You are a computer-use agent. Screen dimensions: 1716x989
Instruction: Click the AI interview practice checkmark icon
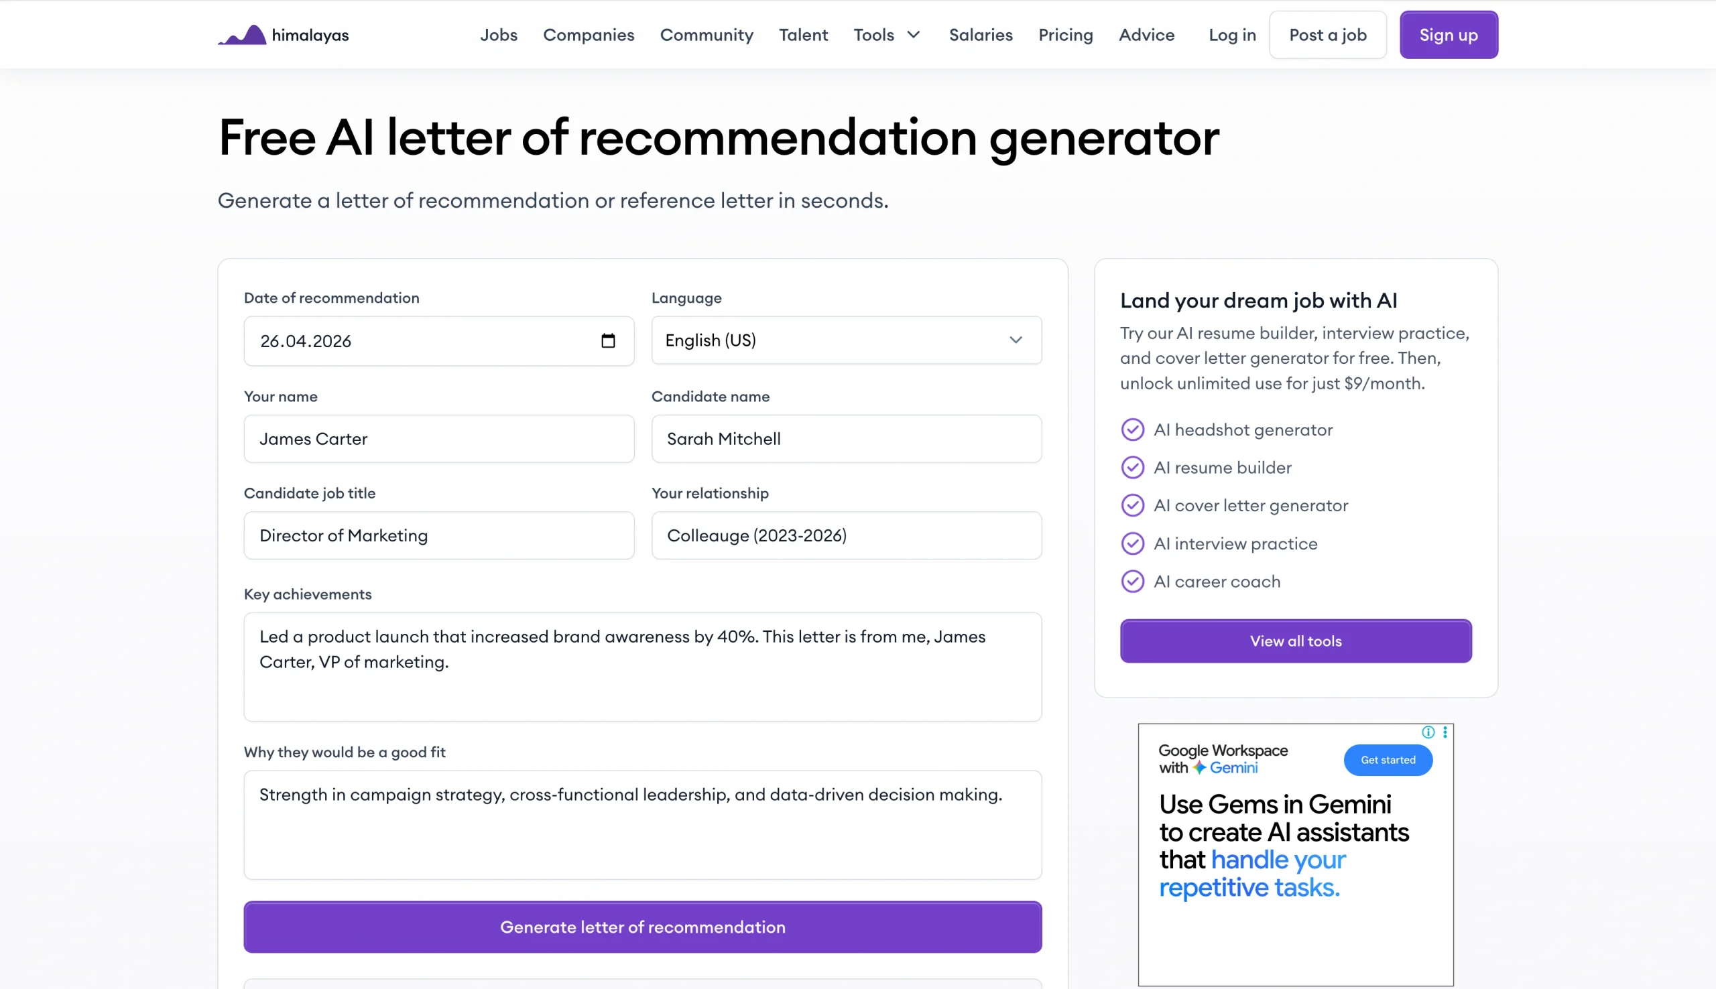pos(1131,543)
